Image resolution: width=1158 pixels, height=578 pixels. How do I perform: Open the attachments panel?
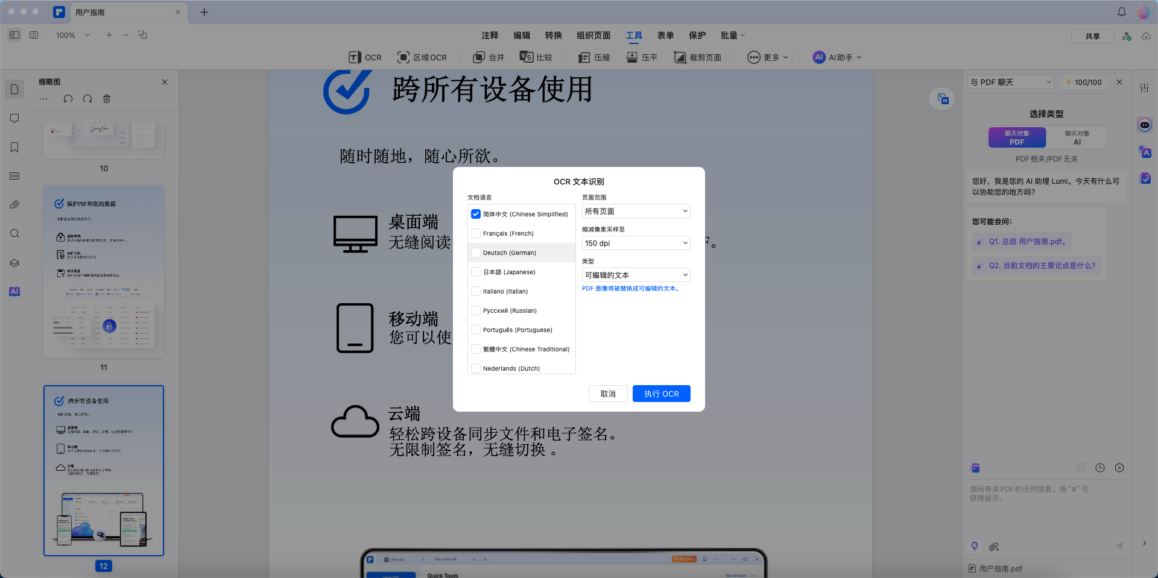tap(14, 205)
